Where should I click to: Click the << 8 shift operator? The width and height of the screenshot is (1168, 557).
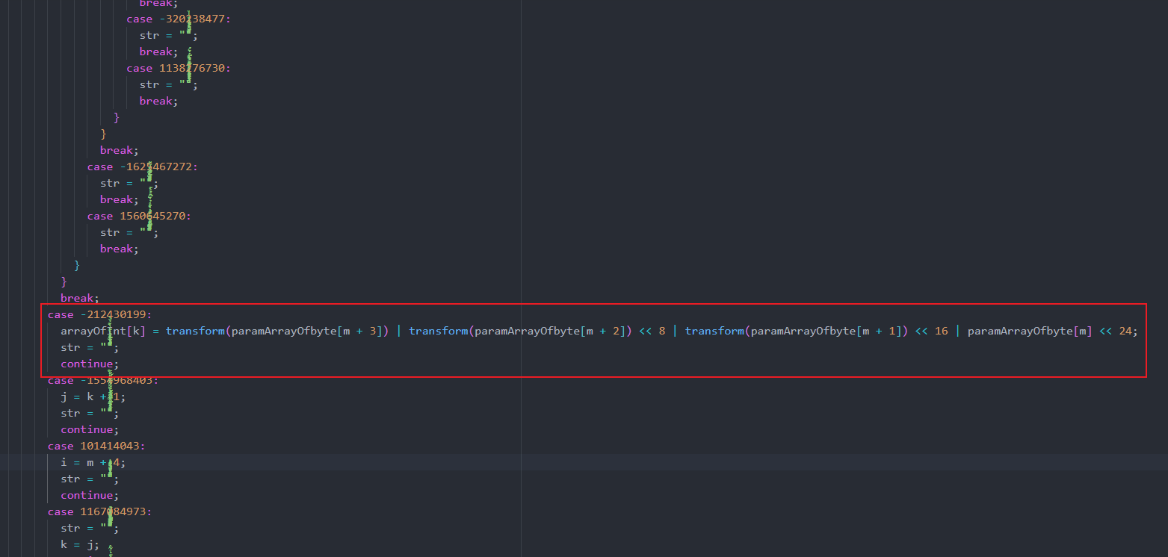[x=652, y=331]
